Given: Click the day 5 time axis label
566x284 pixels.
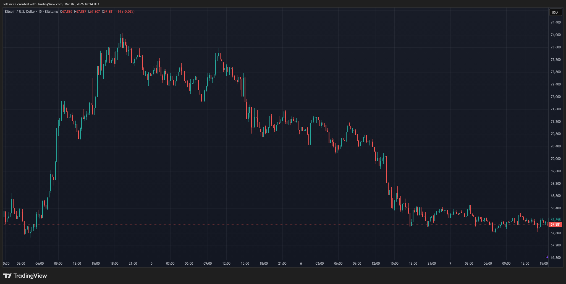Looking at the screenshot, I should pyautogui.click(x=151, y=264).
